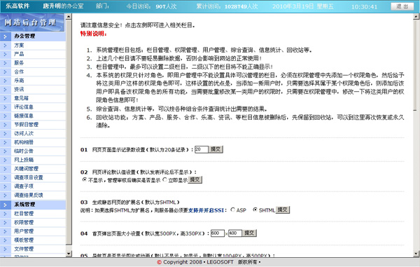The image size is (420, 267).
Task: Click the 累计访问 1028749人次 counter
Action: click(227, 6)
